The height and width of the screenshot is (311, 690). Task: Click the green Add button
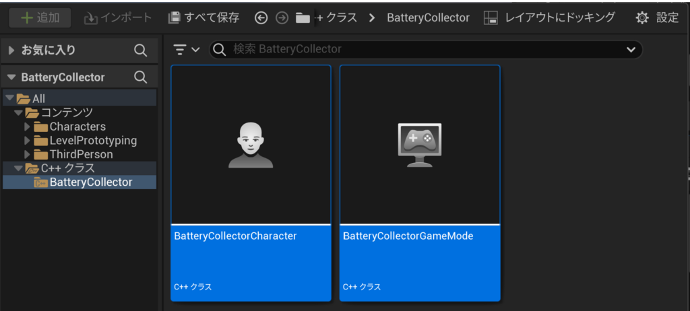point(40,18)
